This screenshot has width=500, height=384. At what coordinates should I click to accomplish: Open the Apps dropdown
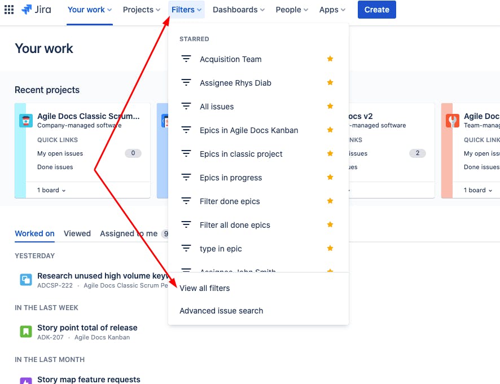point(332,10)
